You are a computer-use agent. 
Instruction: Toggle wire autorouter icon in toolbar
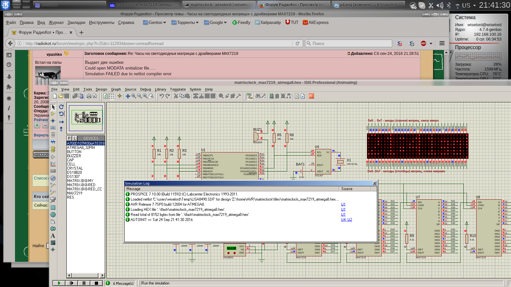[x=249, y=96]
